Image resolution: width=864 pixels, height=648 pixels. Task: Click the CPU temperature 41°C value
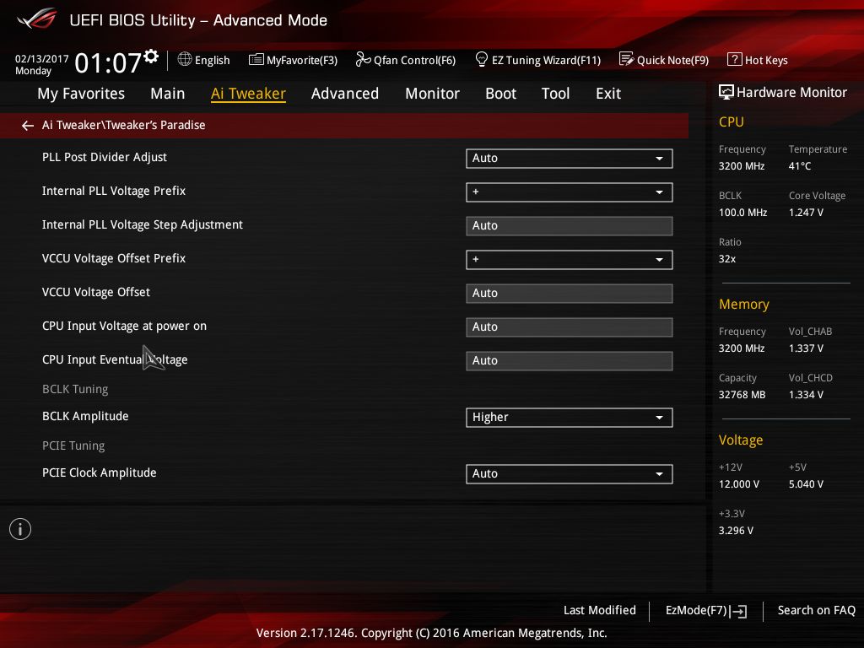[800, 166]
